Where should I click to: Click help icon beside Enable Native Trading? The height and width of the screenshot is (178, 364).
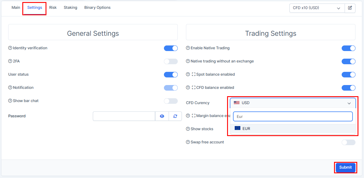click(188, 48)
